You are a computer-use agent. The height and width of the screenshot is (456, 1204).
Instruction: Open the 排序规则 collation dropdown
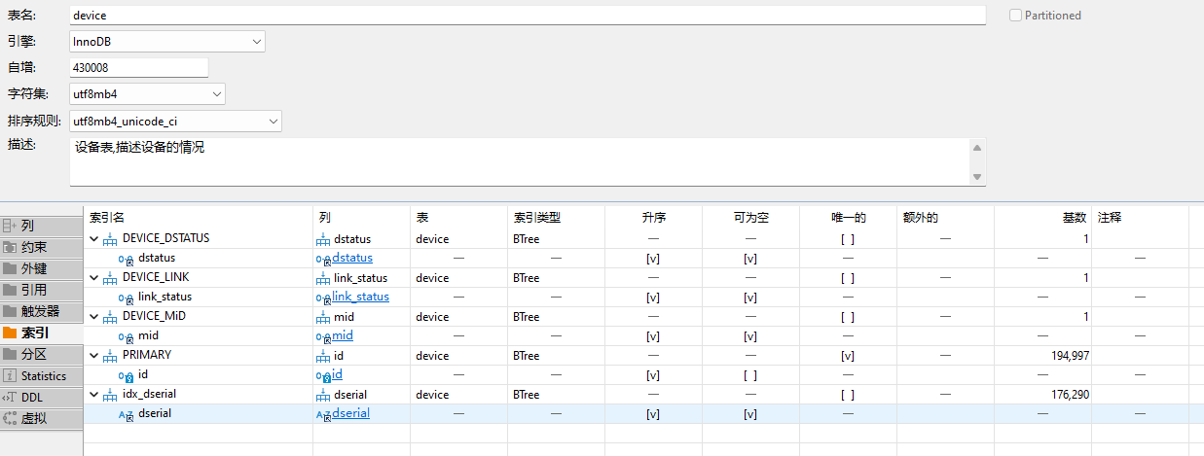(x=274, y=122)
